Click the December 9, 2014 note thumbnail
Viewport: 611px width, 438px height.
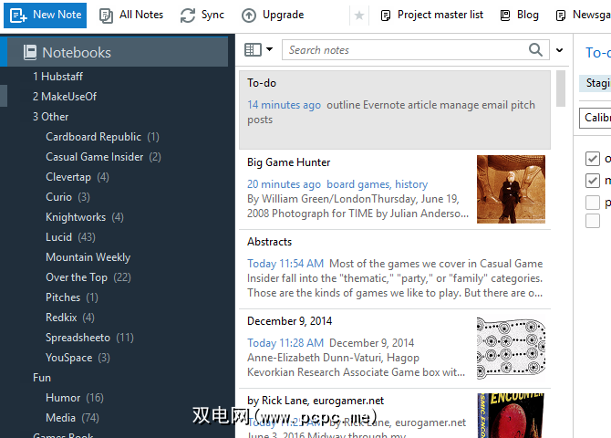click(x=511, y=348)
